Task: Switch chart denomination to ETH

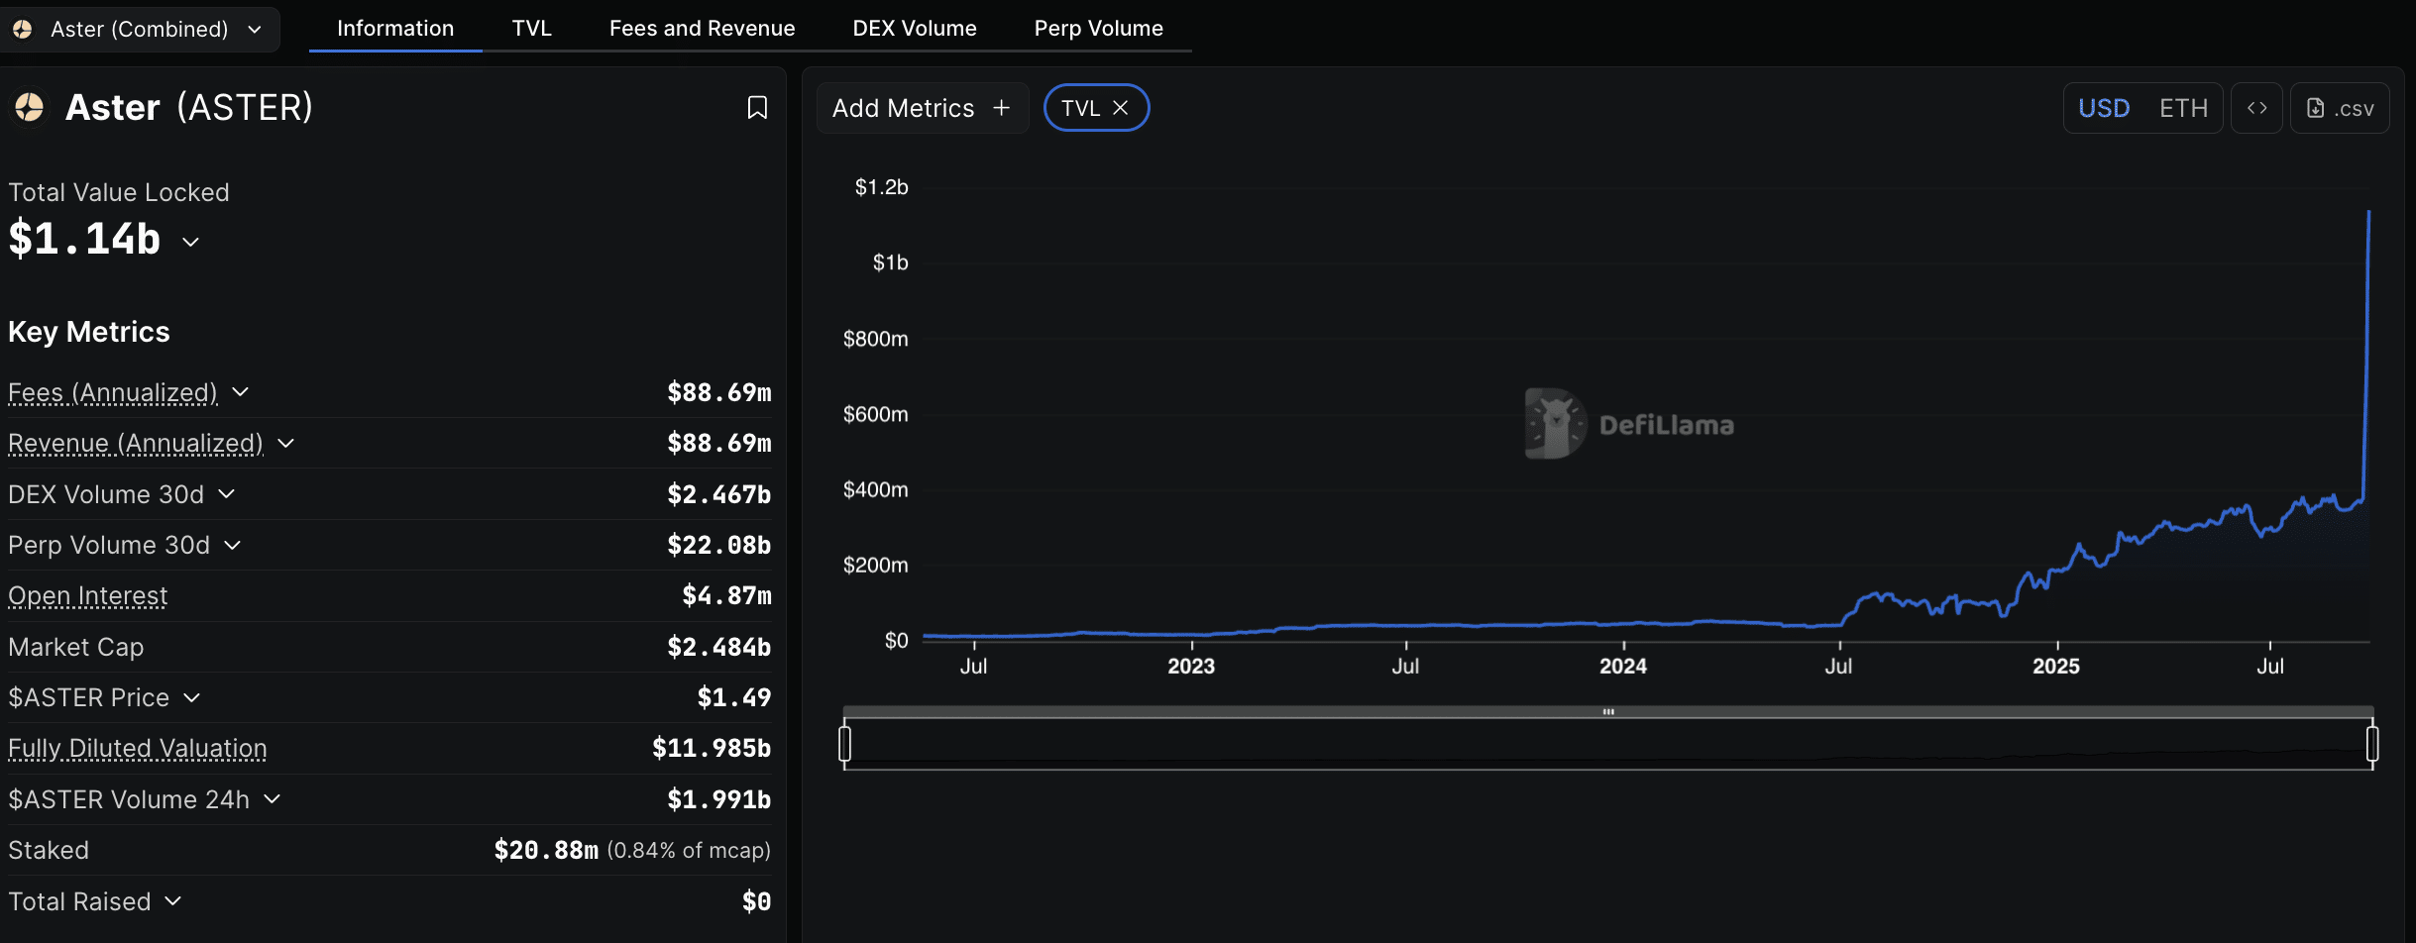Action: [2183, 108]
